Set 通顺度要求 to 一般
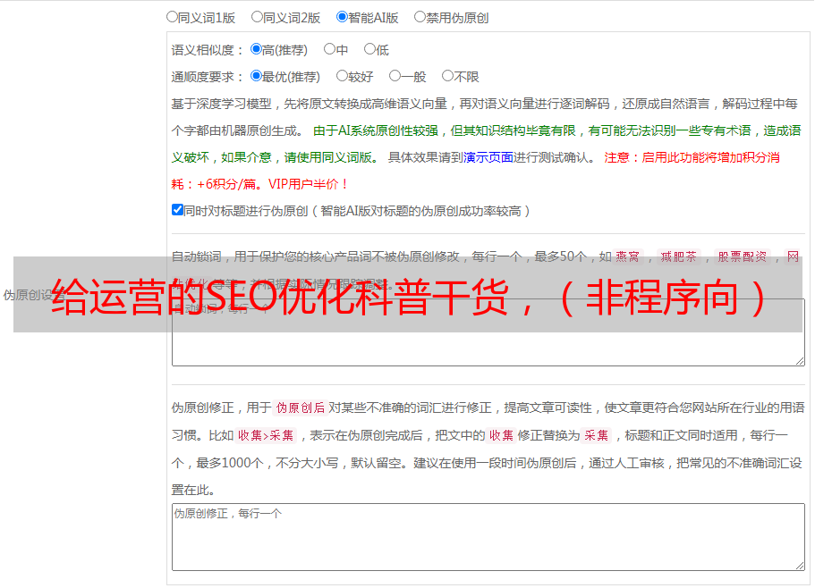815x588 pixels. click(x=395, y=76)
